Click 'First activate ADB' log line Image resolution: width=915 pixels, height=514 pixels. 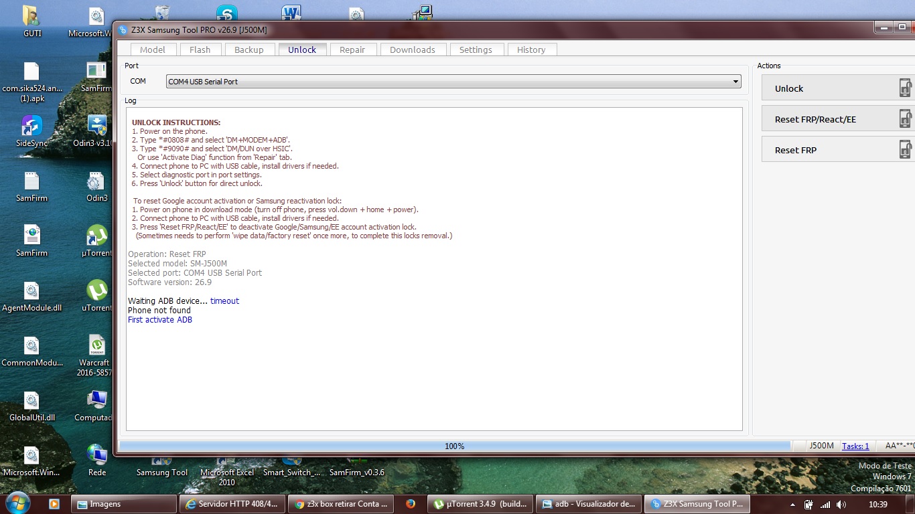(x=160, y=320)
